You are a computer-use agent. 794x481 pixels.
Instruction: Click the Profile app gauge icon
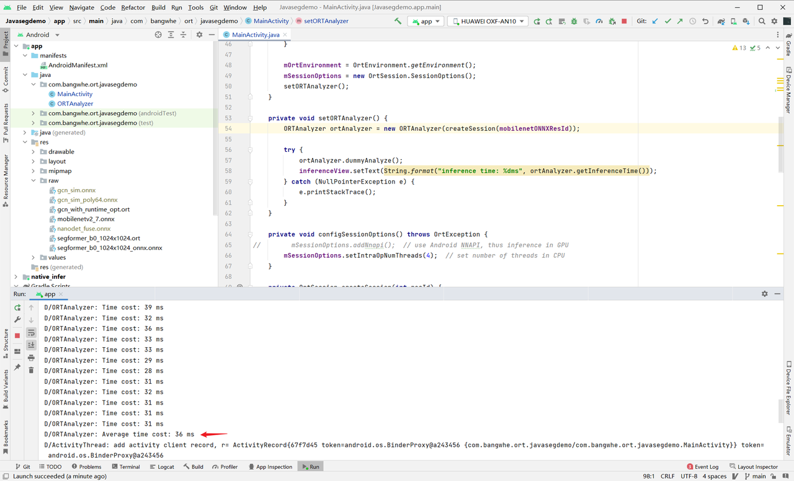(599, 21)
